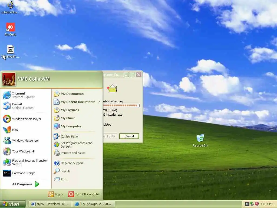Click the Start button on the taskbar
The image size is (277, 208).
12,204
